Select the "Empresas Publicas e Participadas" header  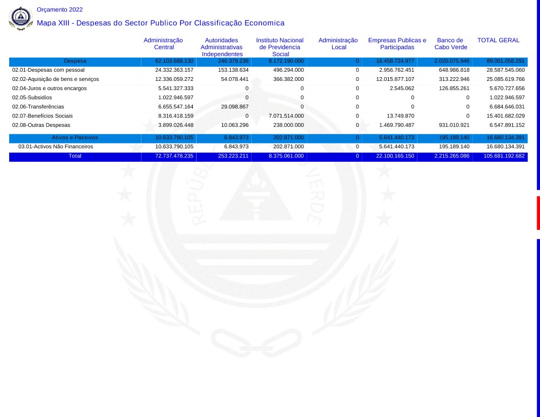click(397, 44)
